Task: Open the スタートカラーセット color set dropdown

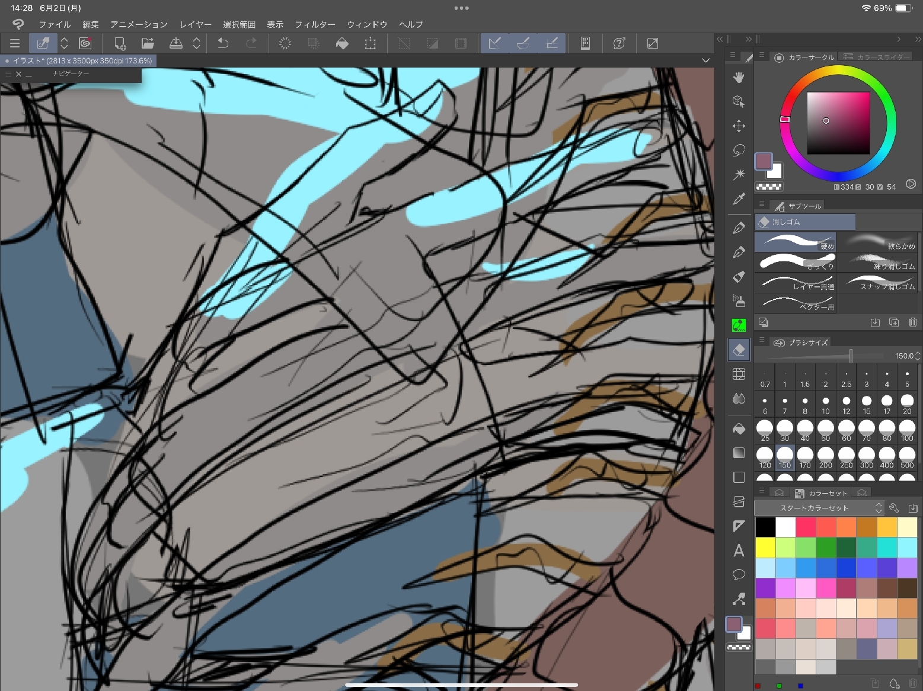Action: tap(819, 508)
